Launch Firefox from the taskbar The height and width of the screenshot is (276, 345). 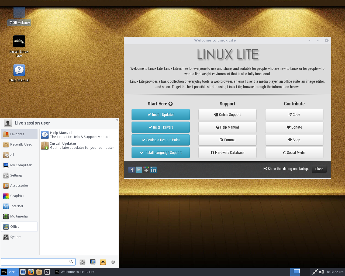(x=31, y=272)
